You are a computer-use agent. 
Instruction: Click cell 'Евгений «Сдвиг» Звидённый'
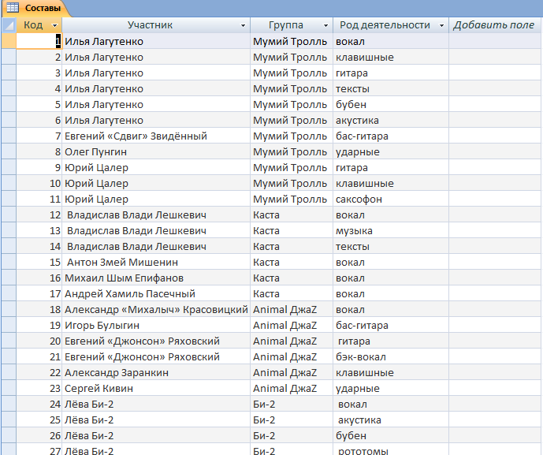[x=156, y=136]
